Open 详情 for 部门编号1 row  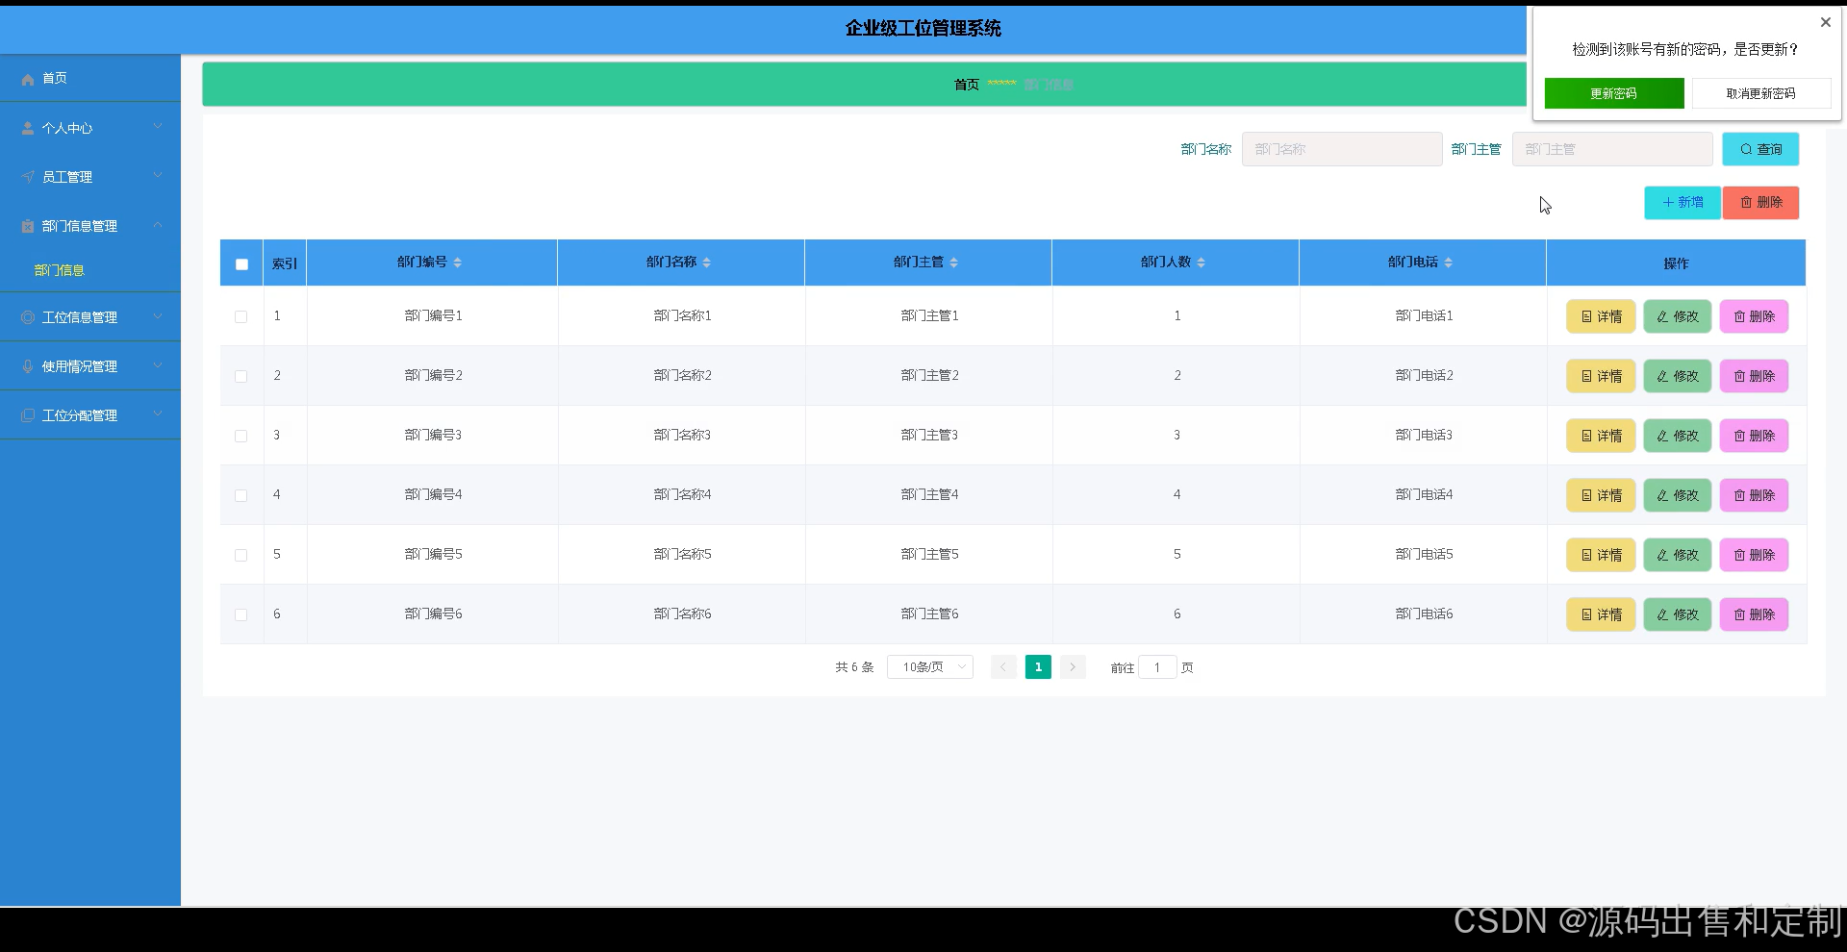click(x=1601, y=316)
